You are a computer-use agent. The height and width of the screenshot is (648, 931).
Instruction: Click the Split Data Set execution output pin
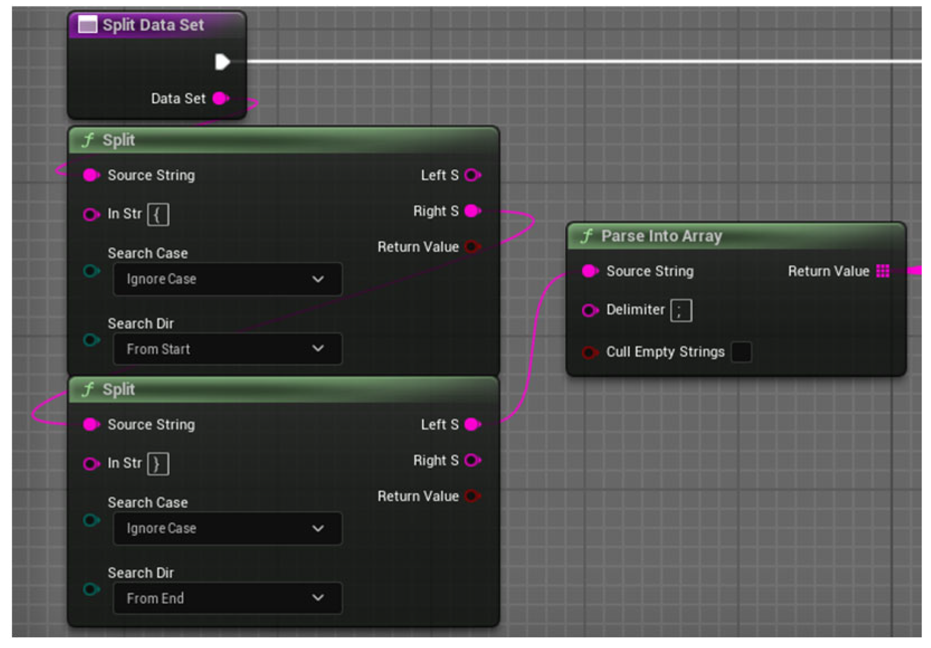coord(222,61)
